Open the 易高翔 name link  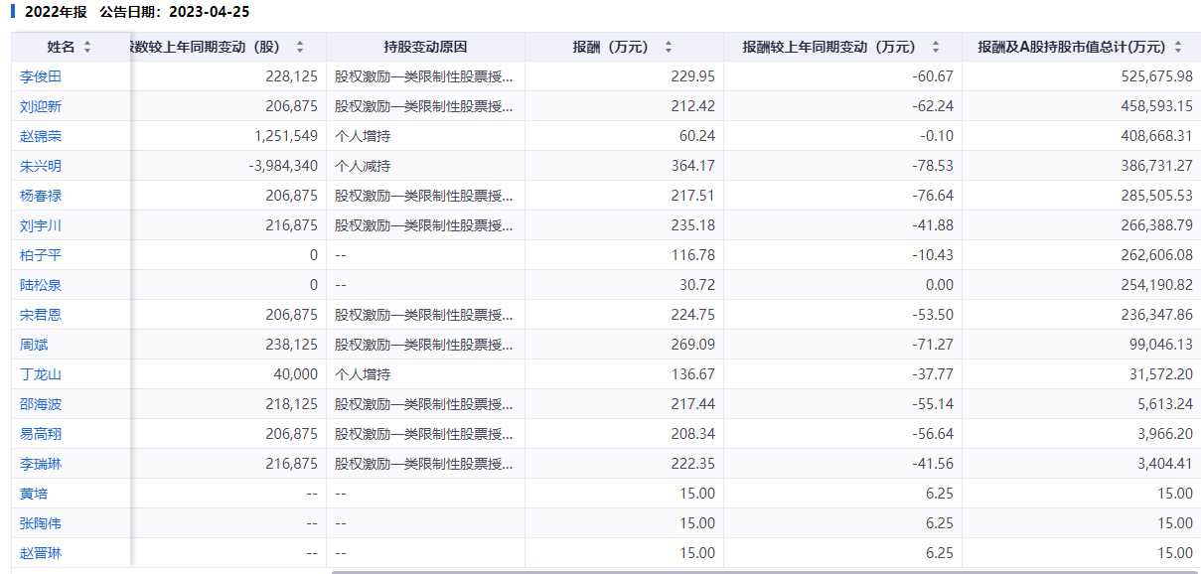pos(41,434)
